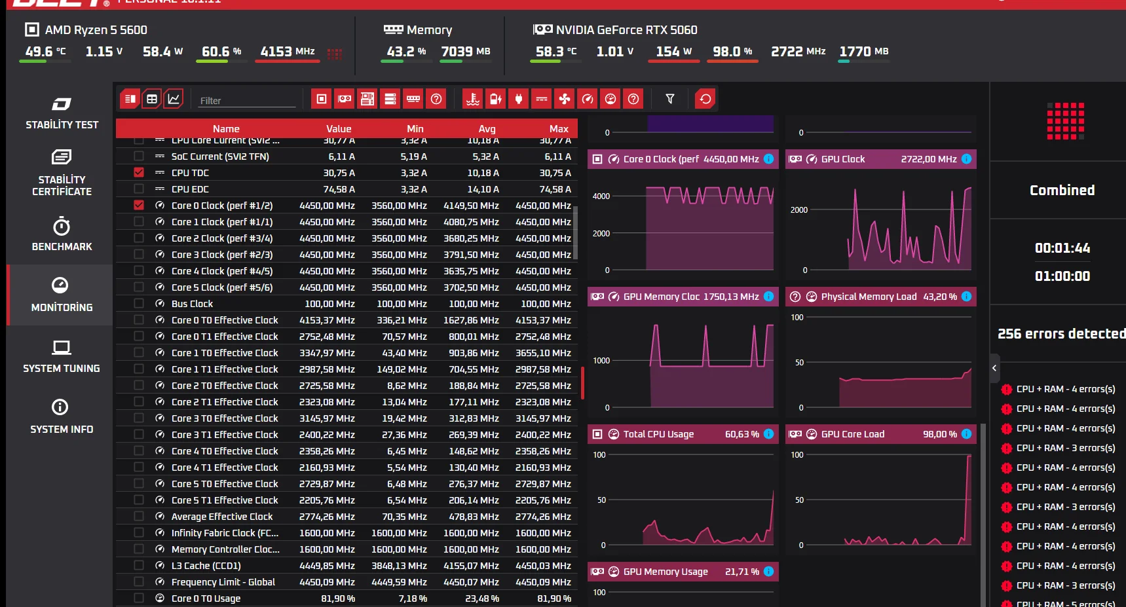
Task: Open the Benchmark section
Action: coord(62,235)
